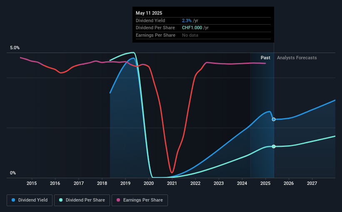The height and width of the screenshot is (212, 342).
Task: Click the 2021 x-axis label
Action: click(x=172, y=183)
